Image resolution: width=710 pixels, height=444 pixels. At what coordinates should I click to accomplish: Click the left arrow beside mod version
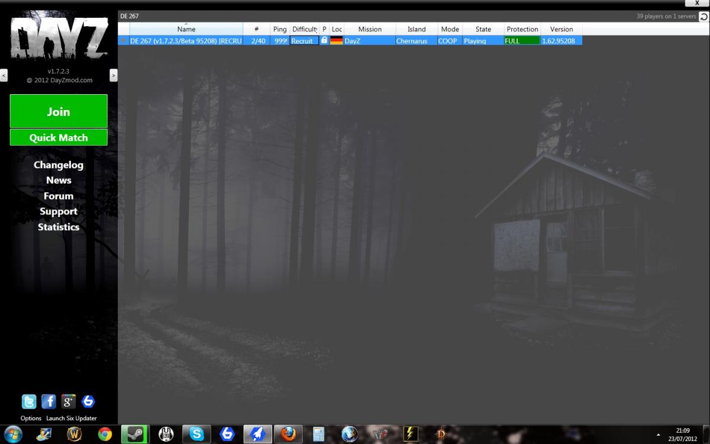(x=4, y=75)
